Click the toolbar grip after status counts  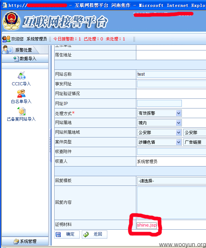click(x=134, y=39)
